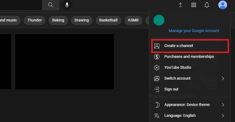Filter by the Baking chip

[58, 20]
